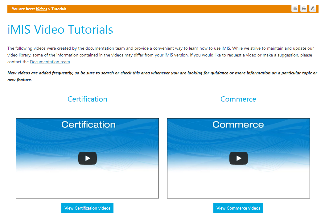Open the Commerce video thumbnail title
Screen dimensions: 325x221
click(238, 124)
